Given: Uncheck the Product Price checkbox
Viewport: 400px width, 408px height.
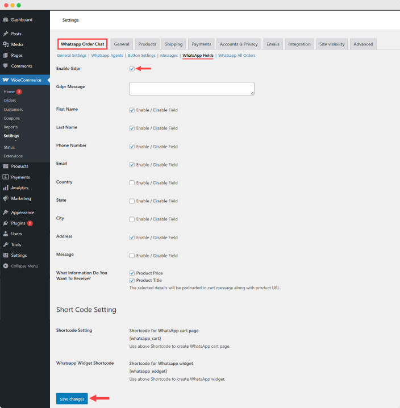Looking at the screenshot, I should coord(132,273).
